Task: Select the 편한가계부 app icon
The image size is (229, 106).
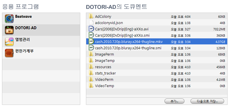Action: [9, 53]
